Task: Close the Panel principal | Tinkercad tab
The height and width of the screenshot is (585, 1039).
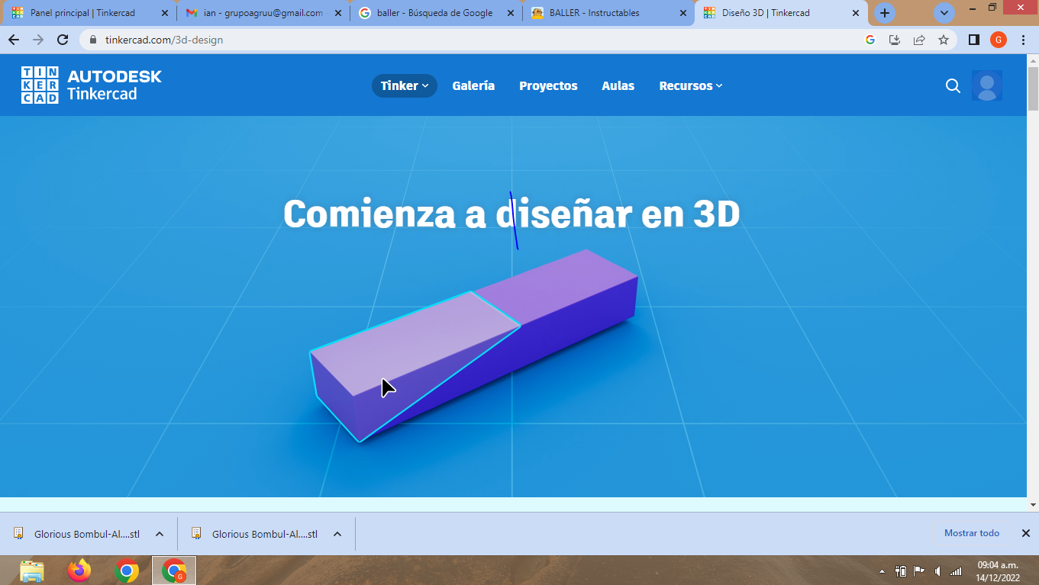Action: [165, 13]
